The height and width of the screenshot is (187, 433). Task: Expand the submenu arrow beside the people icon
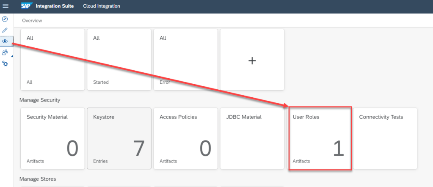point(11,56)
